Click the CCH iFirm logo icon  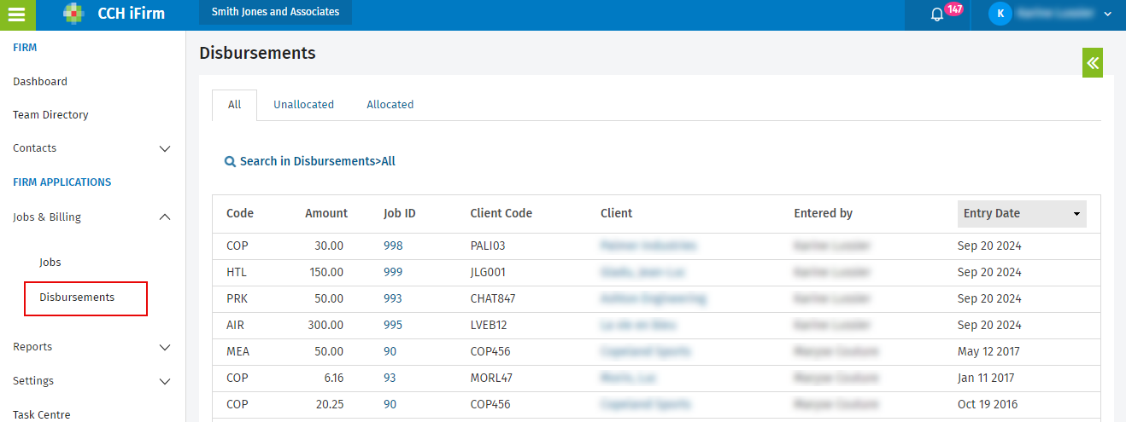74,13
